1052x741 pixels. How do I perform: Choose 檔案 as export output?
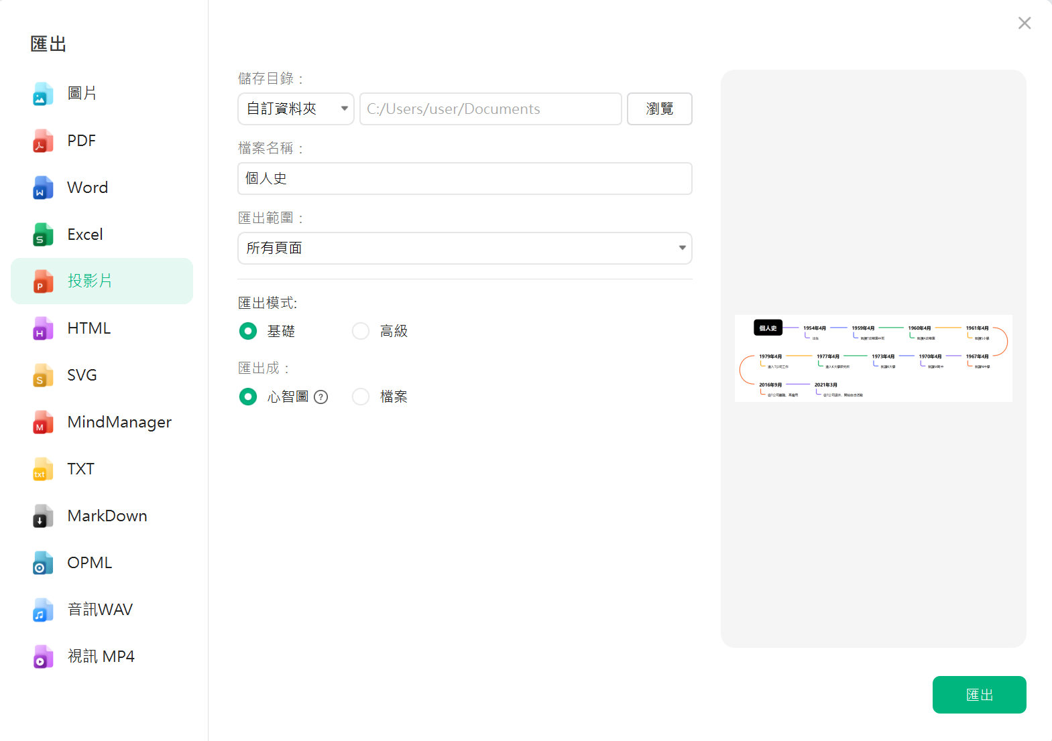tap(361, 397)
